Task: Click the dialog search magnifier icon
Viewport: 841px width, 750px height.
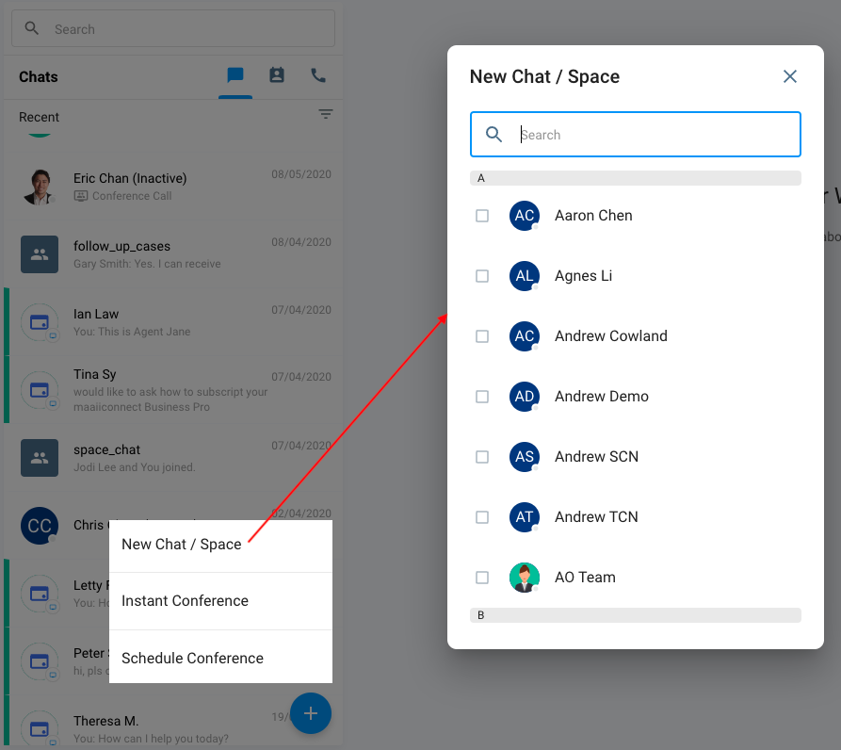Action: tap(493, 134)
